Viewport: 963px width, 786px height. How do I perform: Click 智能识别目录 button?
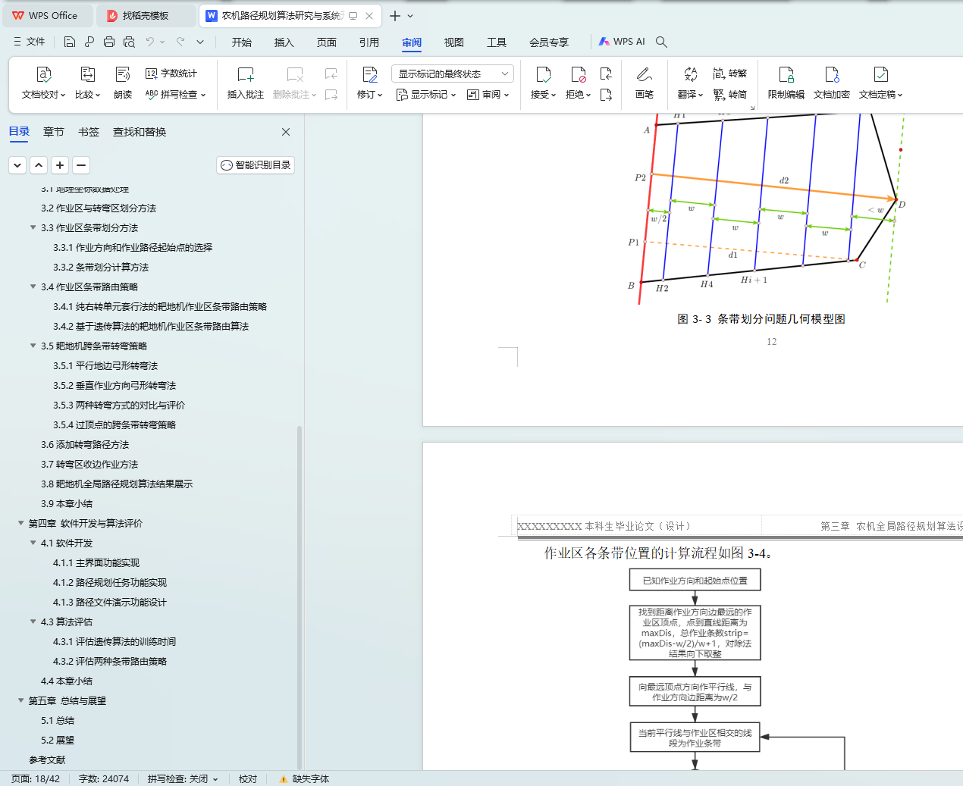[256, 165]
